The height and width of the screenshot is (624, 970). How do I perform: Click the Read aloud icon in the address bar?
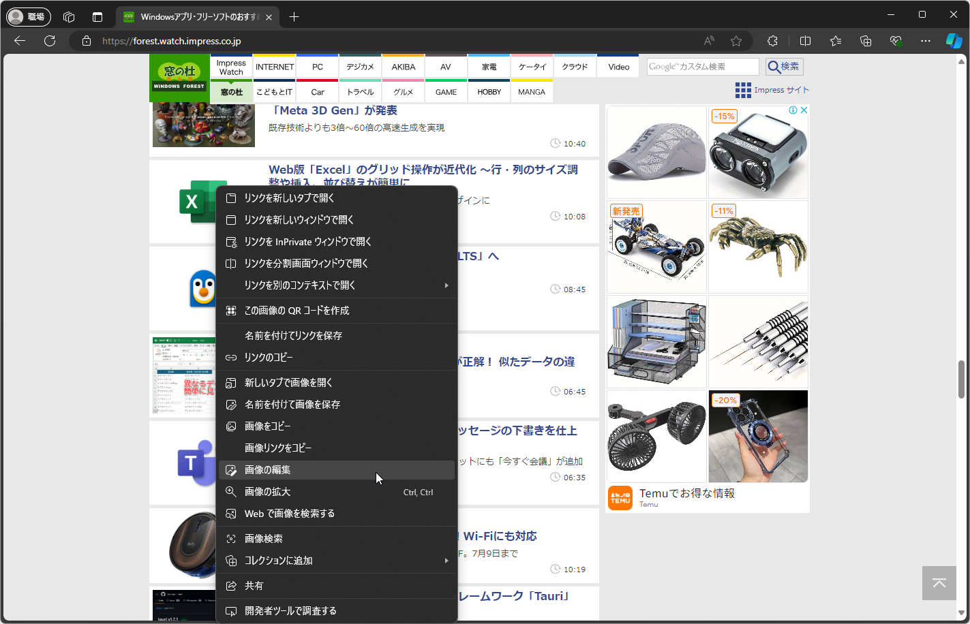coord(709,41)
